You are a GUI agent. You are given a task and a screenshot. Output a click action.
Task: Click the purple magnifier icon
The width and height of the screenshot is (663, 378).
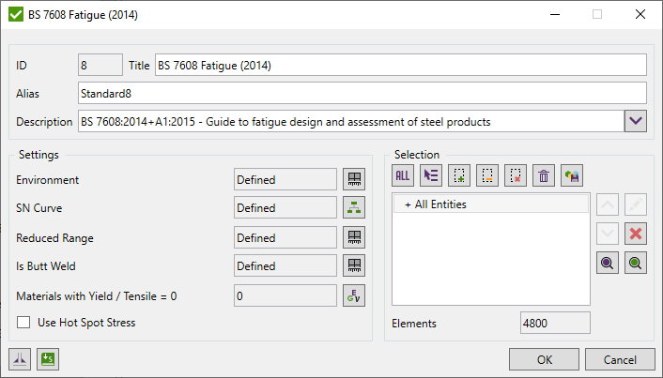(608, 265)
